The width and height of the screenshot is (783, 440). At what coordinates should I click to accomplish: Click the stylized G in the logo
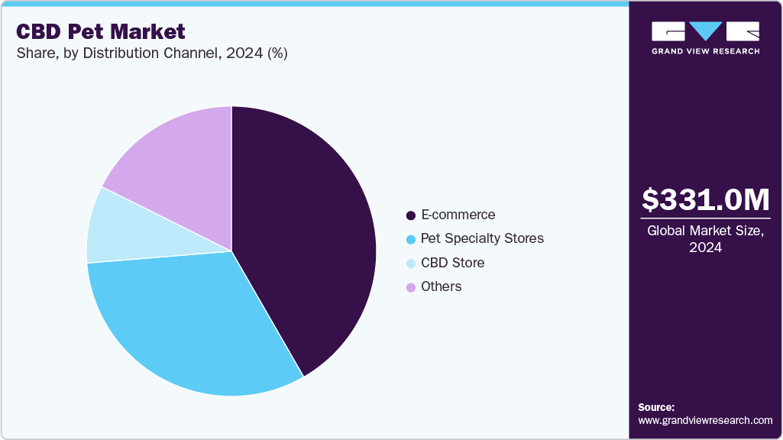668,32
